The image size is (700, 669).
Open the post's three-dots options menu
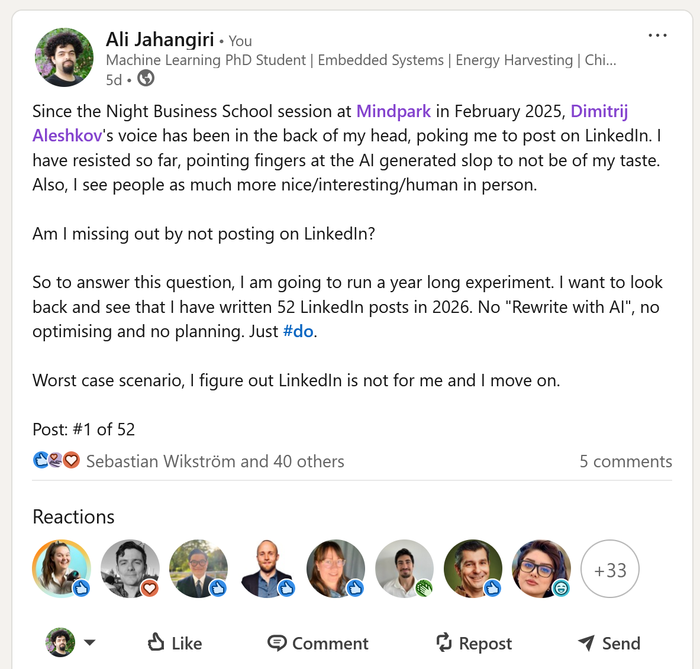(x=657, y=35)
